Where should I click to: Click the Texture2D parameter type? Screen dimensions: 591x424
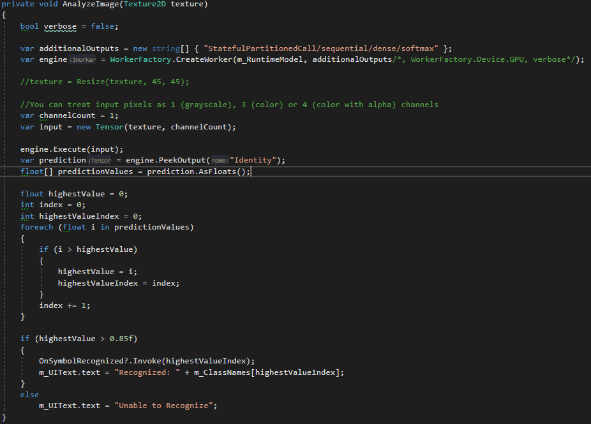(145, 4)
